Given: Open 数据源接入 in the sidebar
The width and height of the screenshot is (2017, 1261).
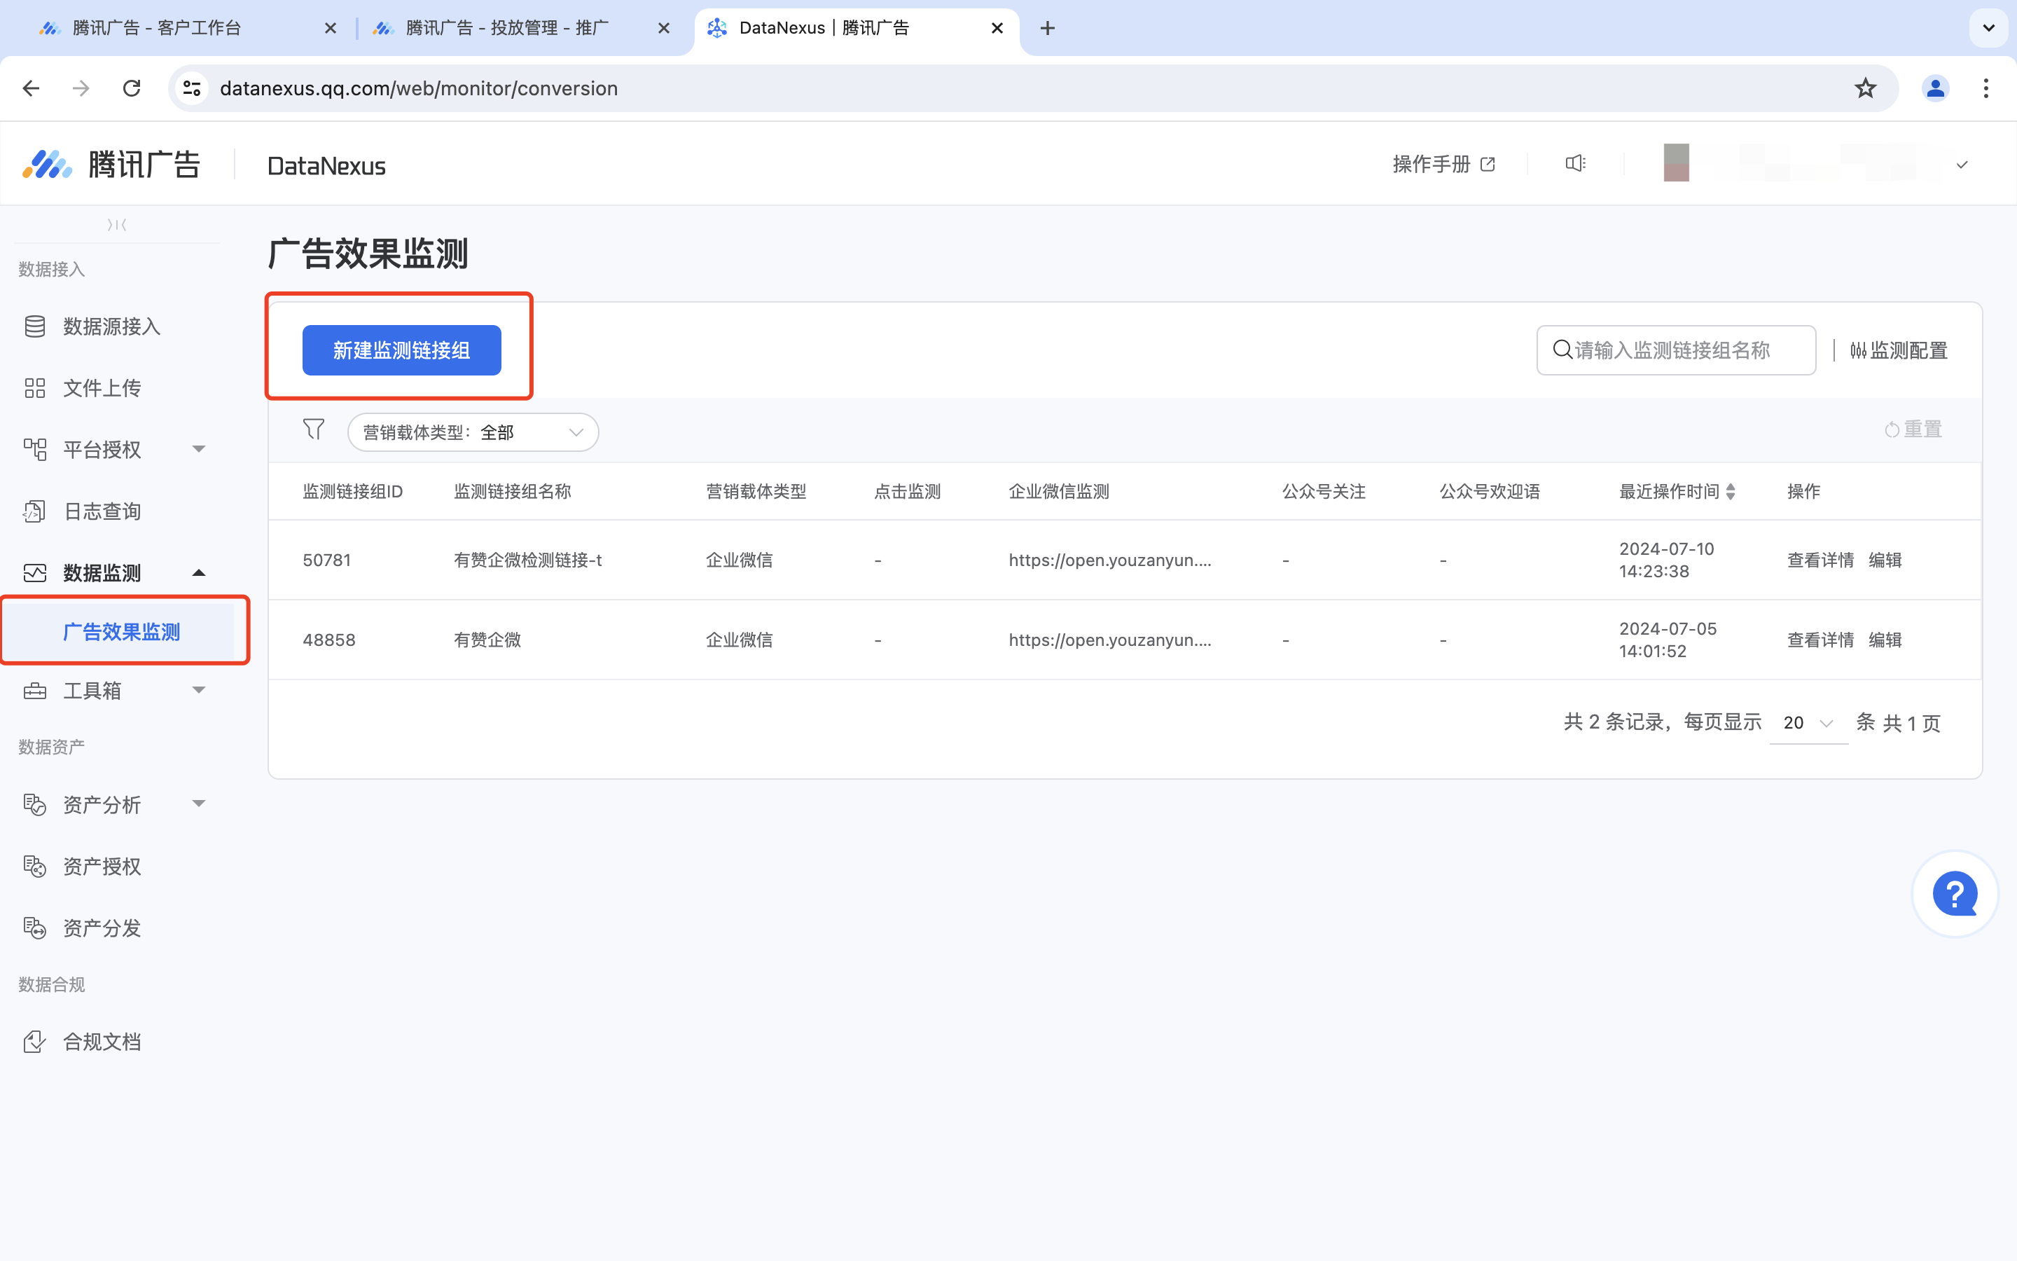Looking at the screenshot, I should tap(111, 327).
